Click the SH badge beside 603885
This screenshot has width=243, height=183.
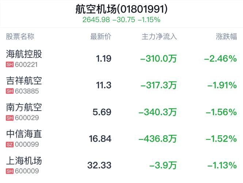(10, 91)
